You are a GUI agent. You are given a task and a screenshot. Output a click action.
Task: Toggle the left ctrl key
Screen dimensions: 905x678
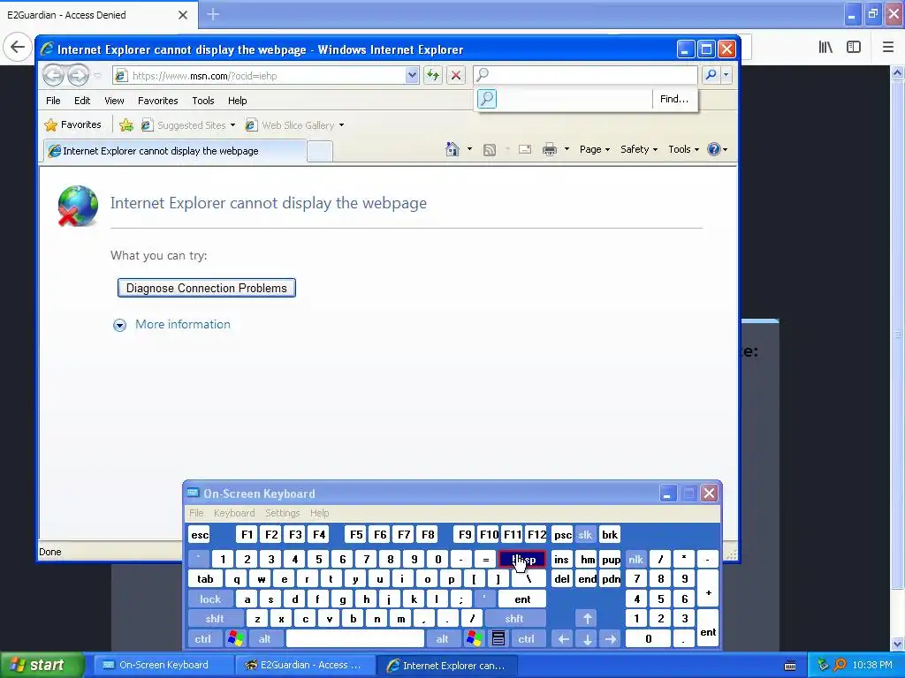pos(202,639)
